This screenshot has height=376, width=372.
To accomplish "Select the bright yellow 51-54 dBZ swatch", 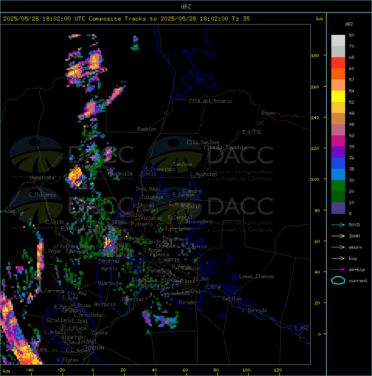I will (x=338, y=96).
